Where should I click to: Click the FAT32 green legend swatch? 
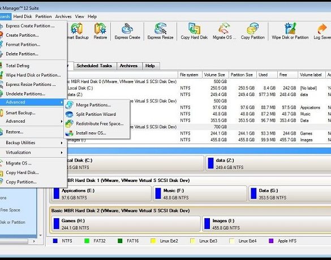(x=87, y=241)
